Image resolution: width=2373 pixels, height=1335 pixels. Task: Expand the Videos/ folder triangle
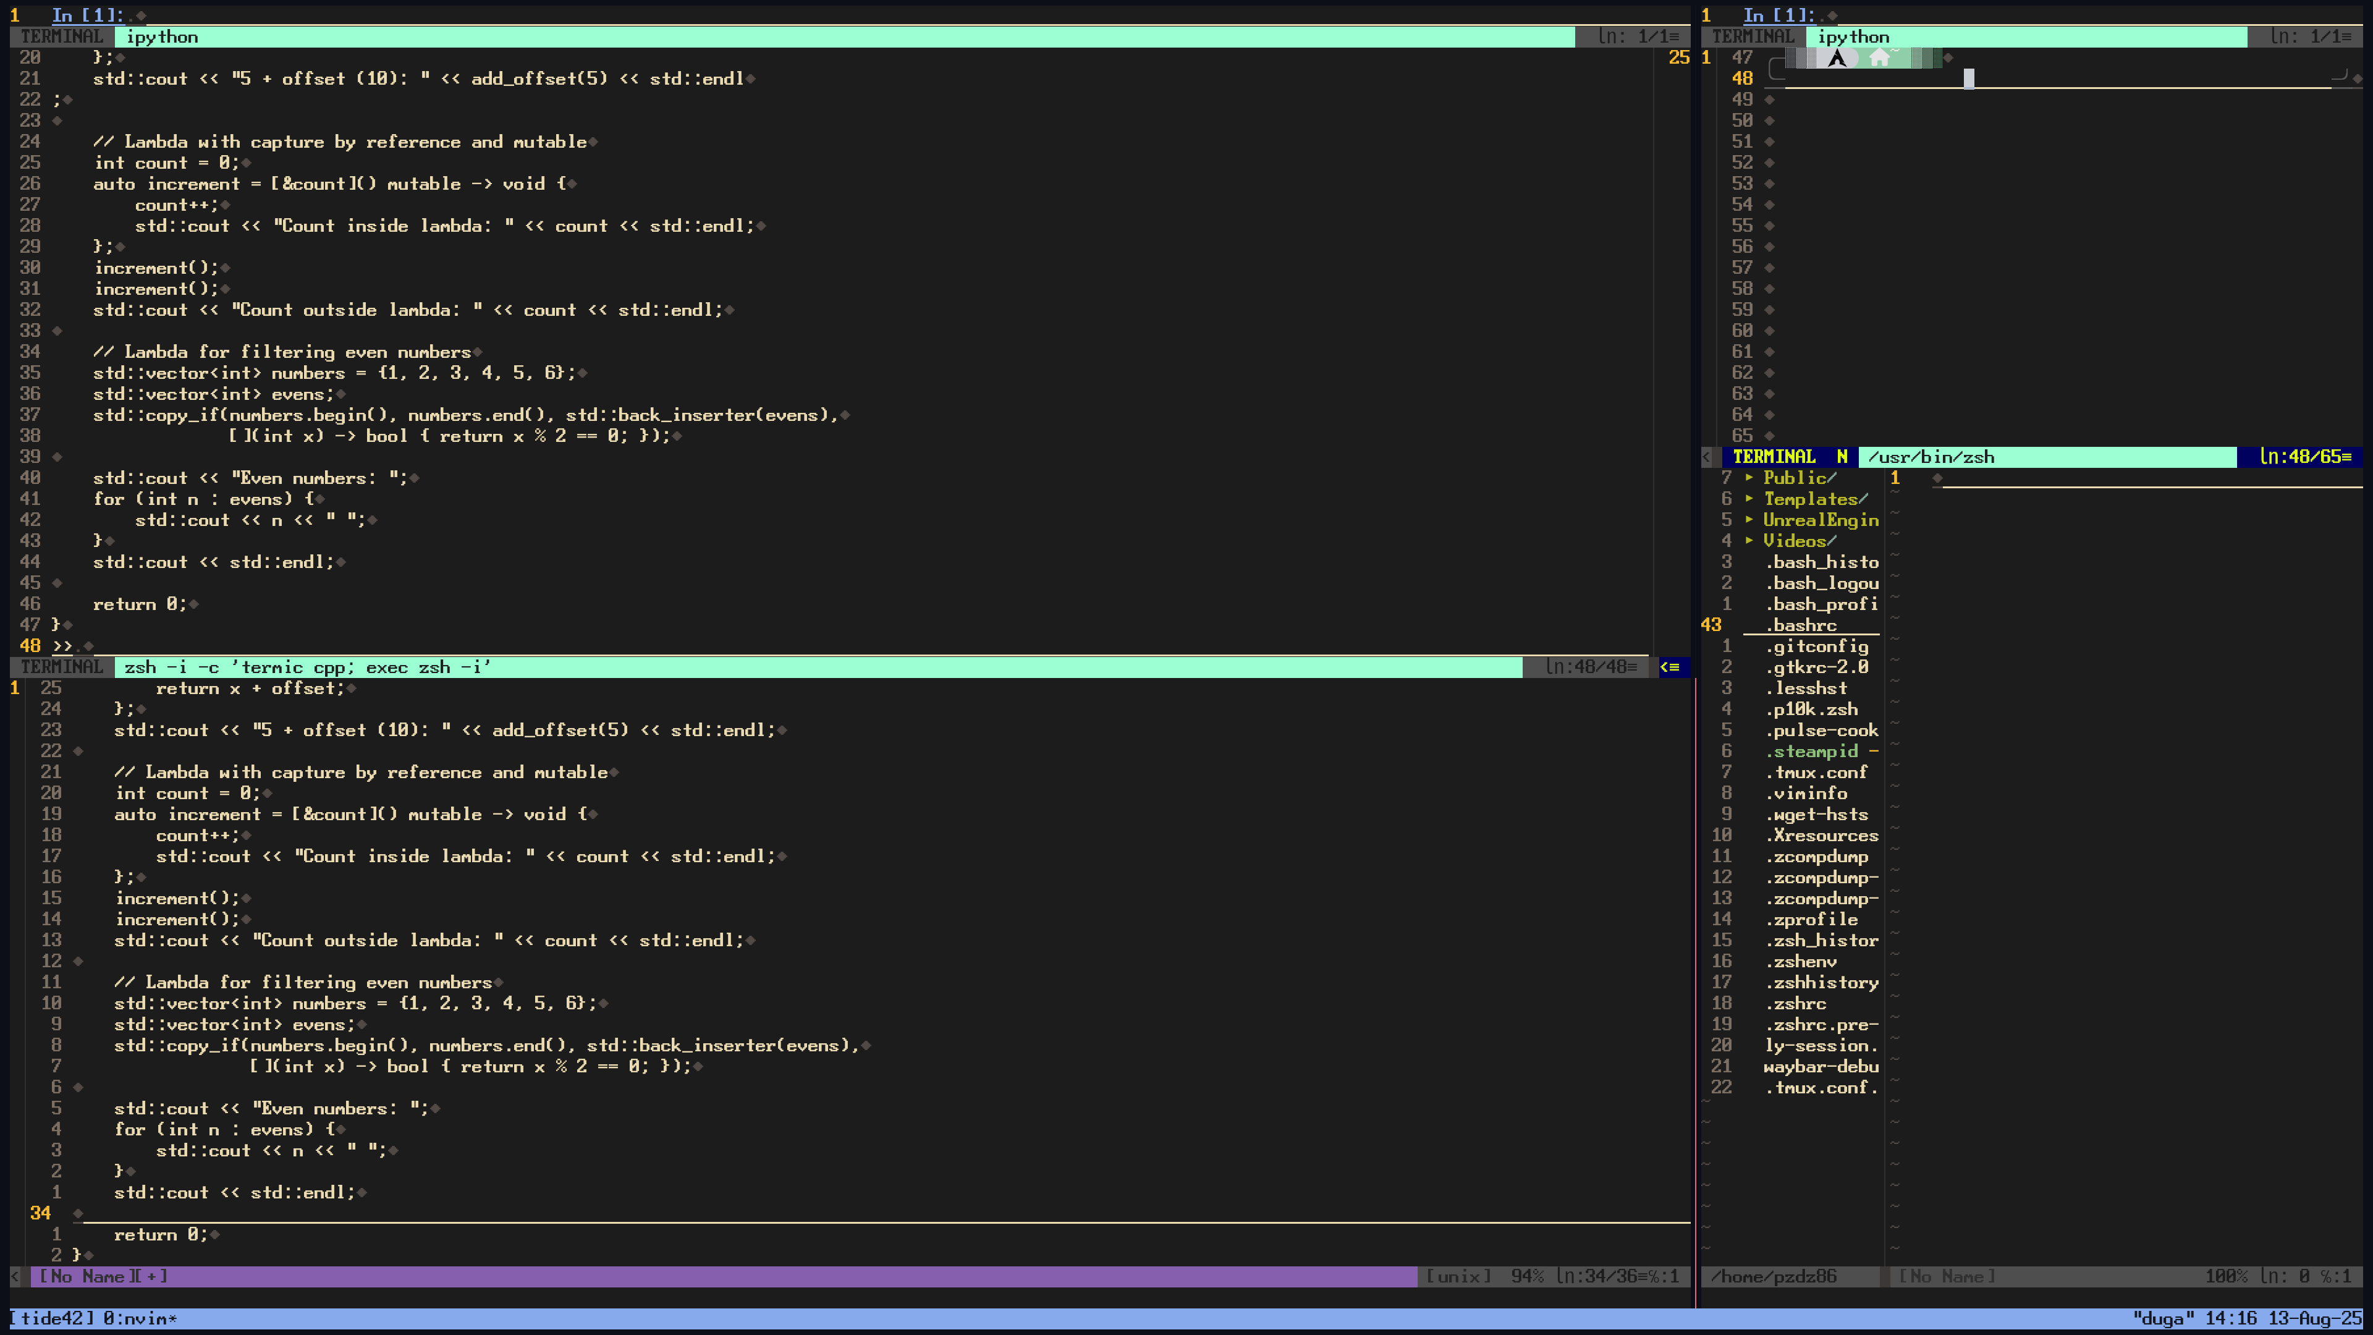pyautogui.click(x=1749, y=541)
